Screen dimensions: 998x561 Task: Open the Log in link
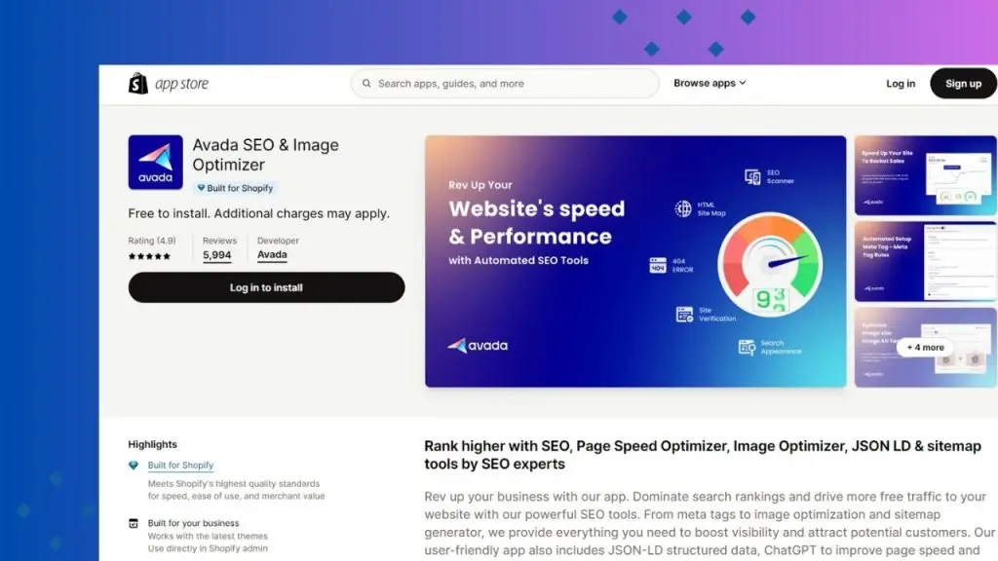[901, 84]
